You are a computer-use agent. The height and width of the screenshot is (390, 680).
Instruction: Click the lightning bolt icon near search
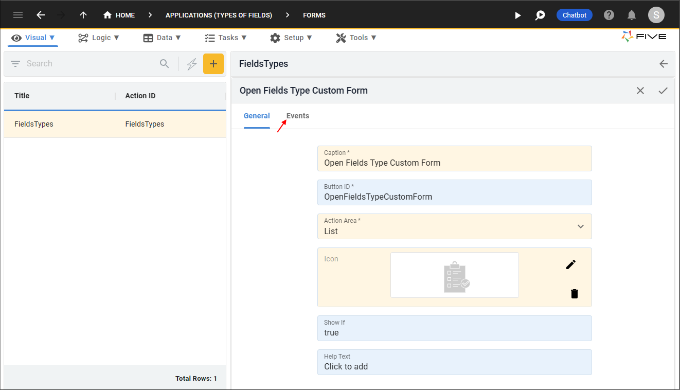(192, 64)
